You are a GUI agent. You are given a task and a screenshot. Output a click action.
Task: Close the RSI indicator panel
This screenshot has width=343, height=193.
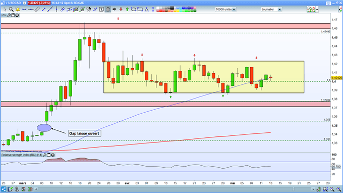[x=53, y=155]
